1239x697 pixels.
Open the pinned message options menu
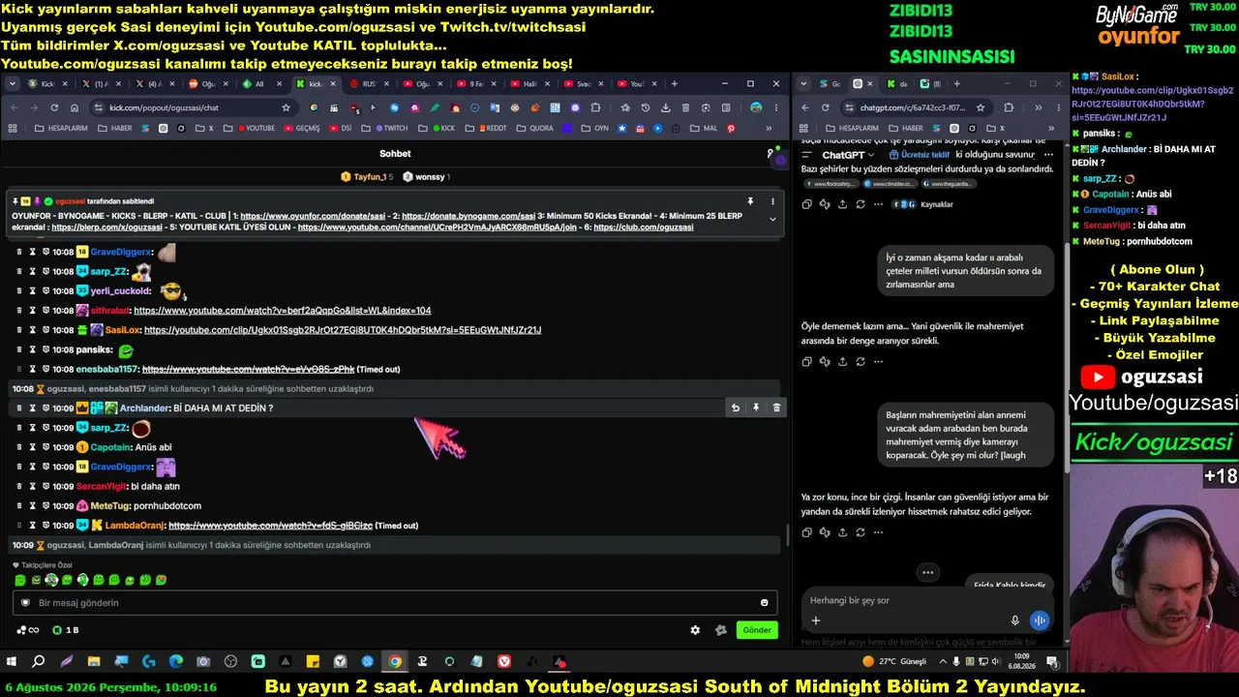[x=772, y=201]
